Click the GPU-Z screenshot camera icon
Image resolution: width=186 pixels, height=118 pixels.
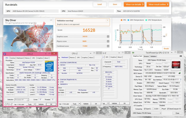[181, 56]
